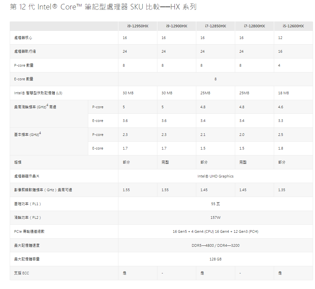The width and height of the screenshot is (315, 289).
Task: Click the turbo frequency P-core sublabel
Action: pyautogui.click(x=98, y=107)
